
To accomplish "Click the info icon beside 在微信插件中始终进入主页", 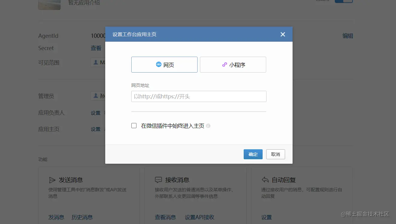I will pos(208,126).
